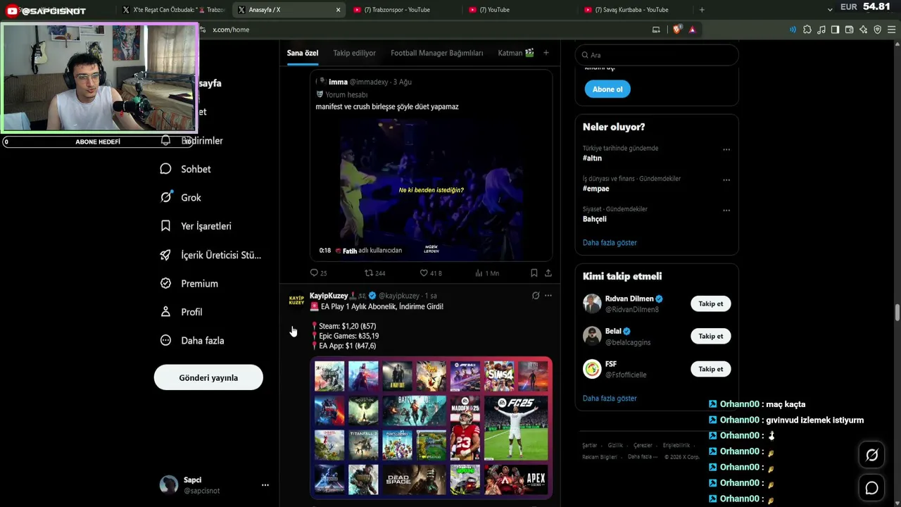Click the Bildirimler bell icon

click(x=165, y=140)
